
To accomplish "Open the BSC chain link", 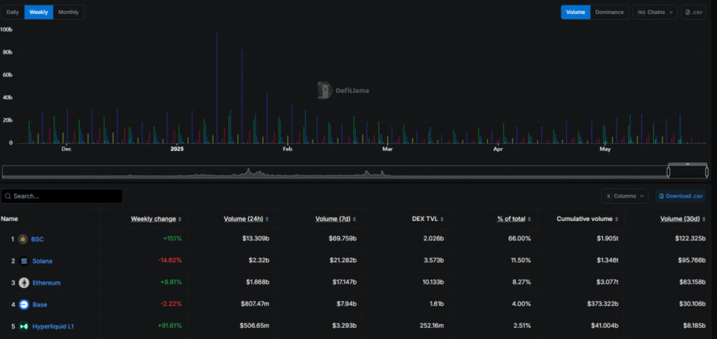I will 38,239.
